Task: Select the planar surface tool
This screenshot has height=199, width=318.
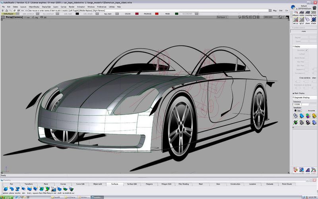Action: tap(12, 189)
